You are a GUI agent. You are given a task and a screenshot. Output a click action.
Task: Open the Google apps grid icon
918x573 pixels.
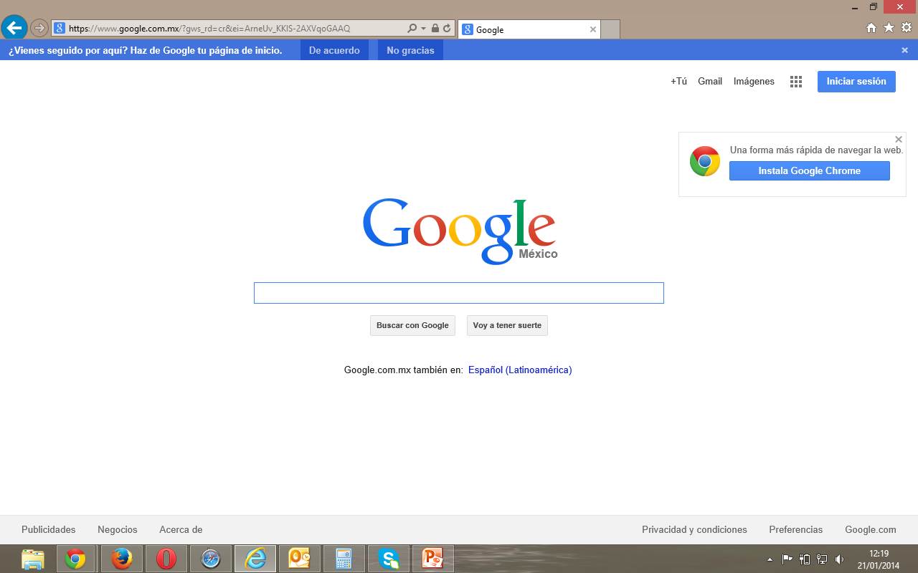(796, 82)
